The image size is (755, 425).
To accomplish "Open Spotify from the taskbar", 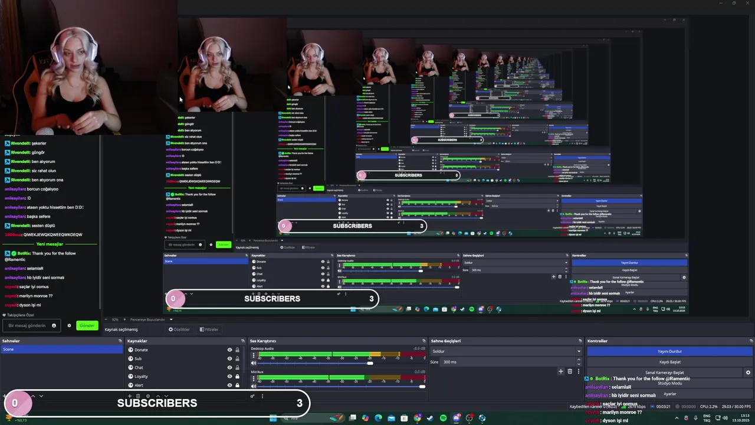I will click(x=443, y=418).
